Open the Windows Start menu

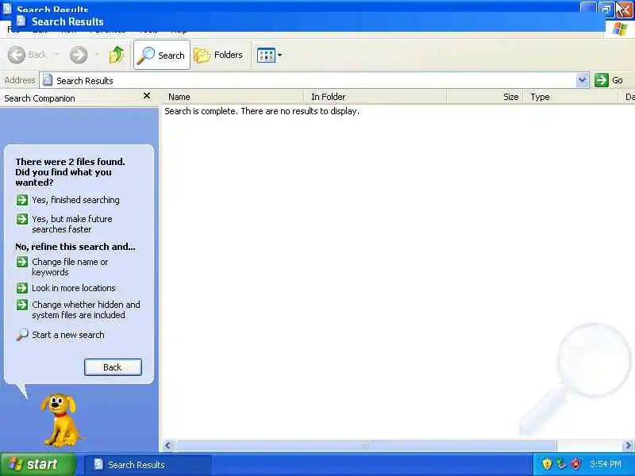pyautogui.click(x=37, y=464)
